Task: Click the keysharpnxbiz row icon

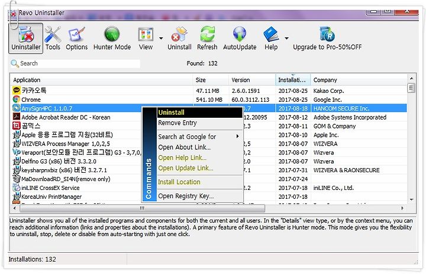Action: [17, 170]
